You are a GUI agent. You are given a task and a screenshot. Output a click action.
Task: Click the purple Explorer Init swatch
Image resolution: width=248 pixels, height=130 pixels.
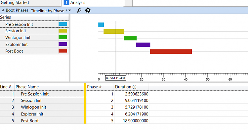[x=63, y=44]
